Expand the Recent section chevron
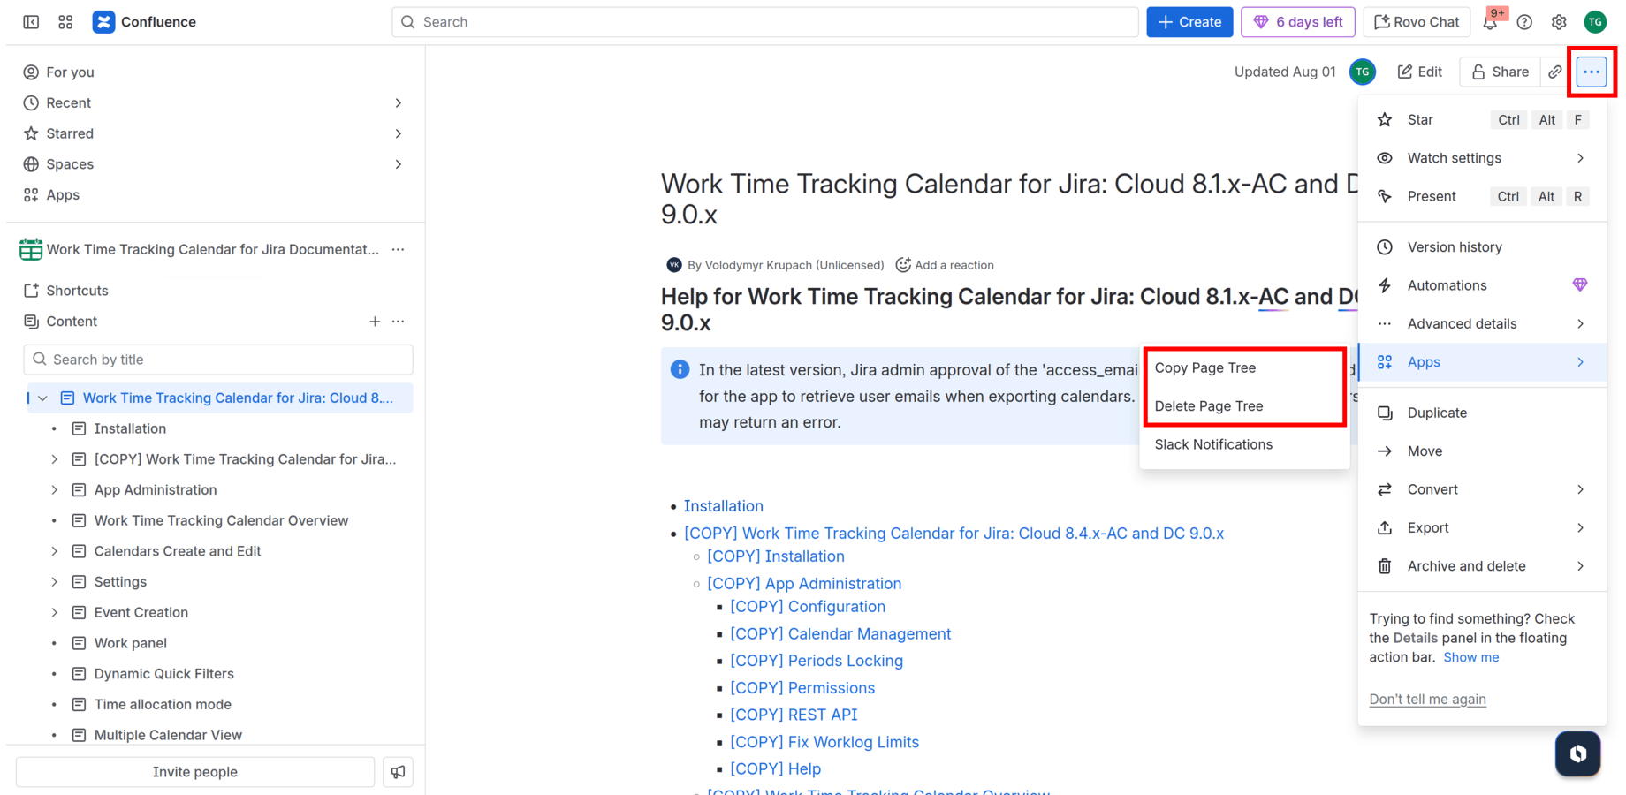Viewport: 1626px width, 795px height. point(399,103)
